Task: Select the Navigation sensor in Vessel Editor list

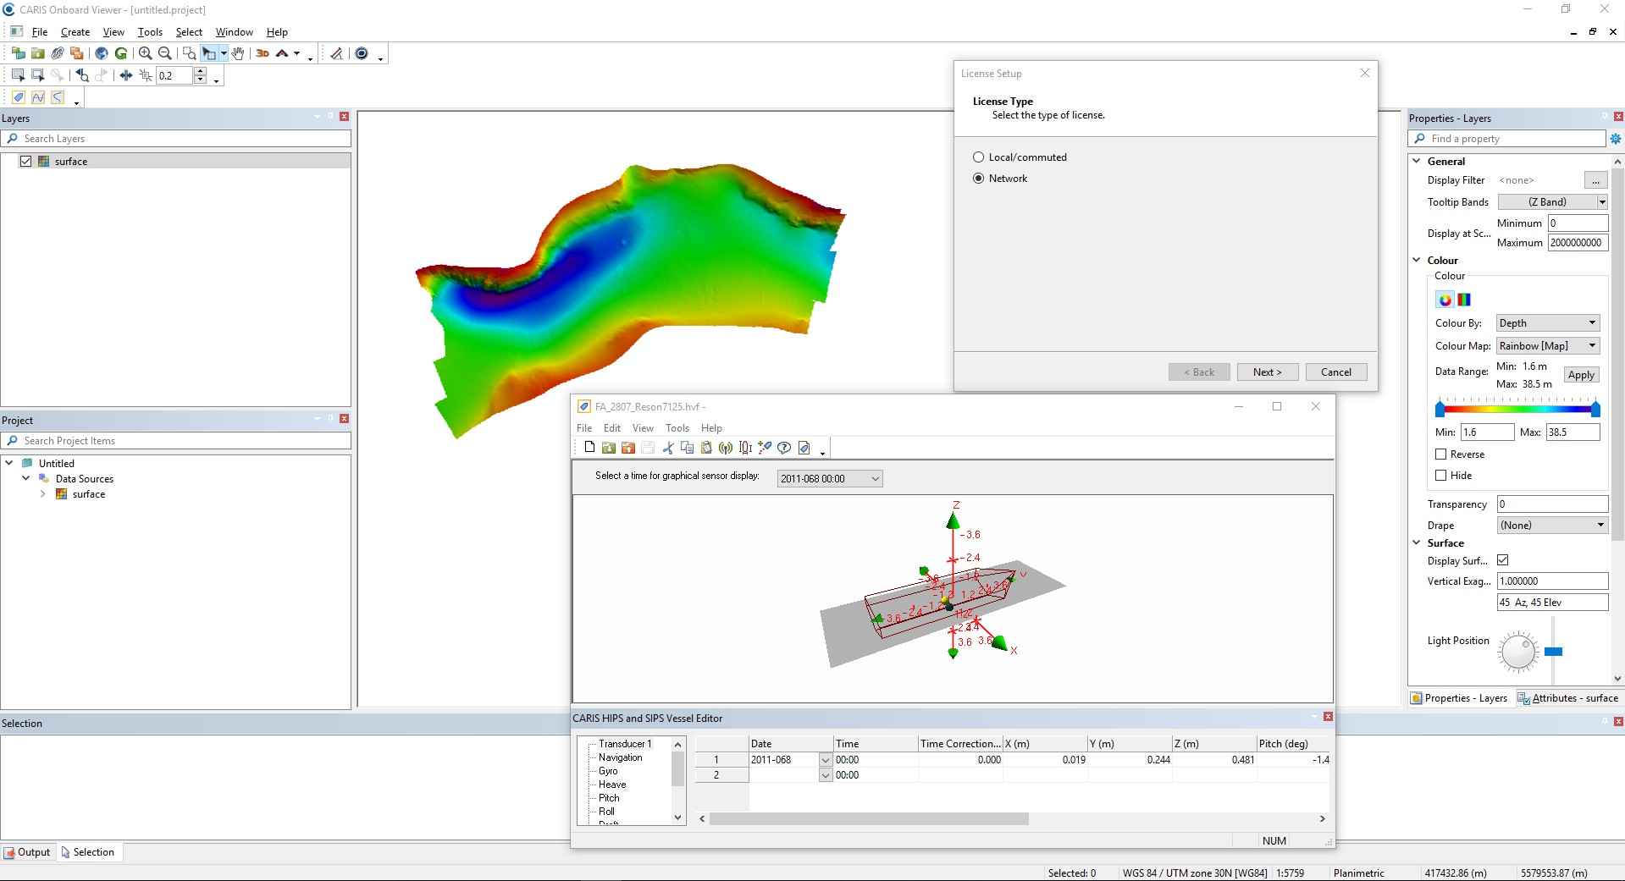Action: tap(621, 757)
